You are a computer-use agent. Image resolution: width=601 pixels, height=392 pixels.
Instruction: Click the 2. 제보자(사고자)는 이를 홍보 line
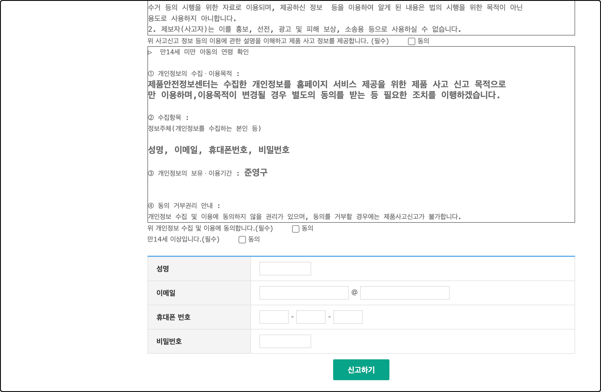tap(304, 29)
